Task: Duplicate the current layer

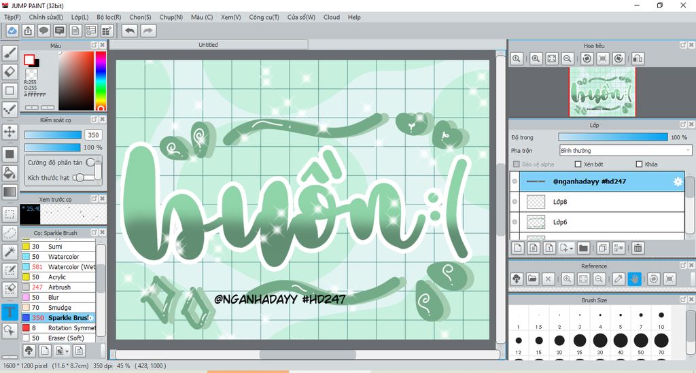Action: point(603,249)
